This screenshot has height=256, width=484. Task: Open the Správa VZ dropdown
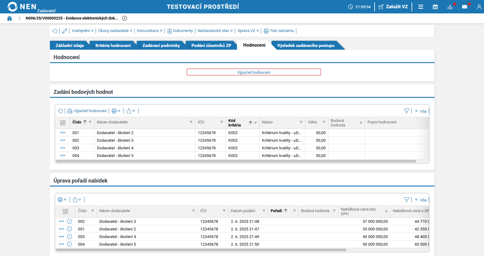tap(248, 31)
